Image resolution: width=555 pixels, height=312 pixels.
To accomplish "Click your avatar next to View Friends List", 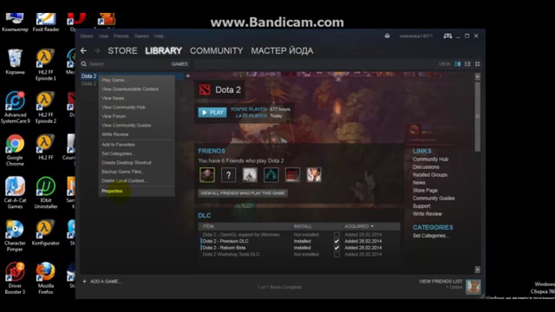I will [x=473, y=286].
